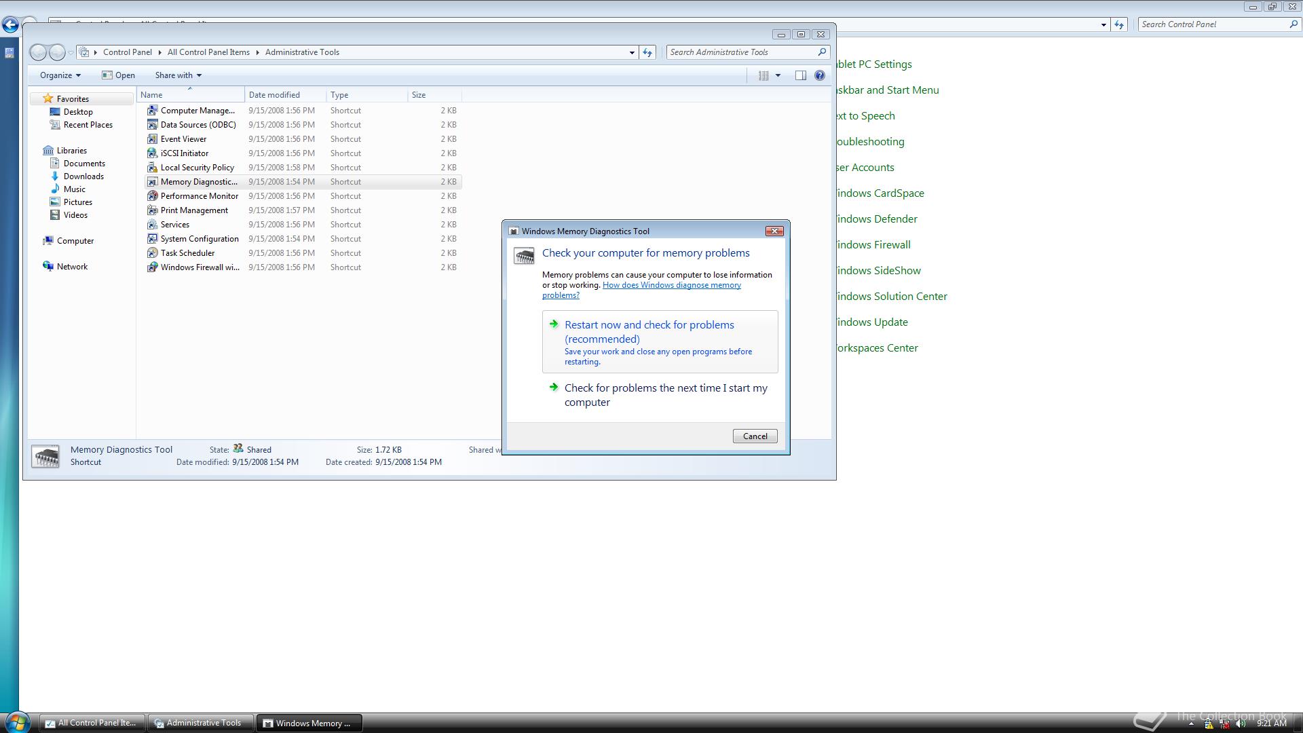Select the Data Sources (ODBC) icon

153,124
